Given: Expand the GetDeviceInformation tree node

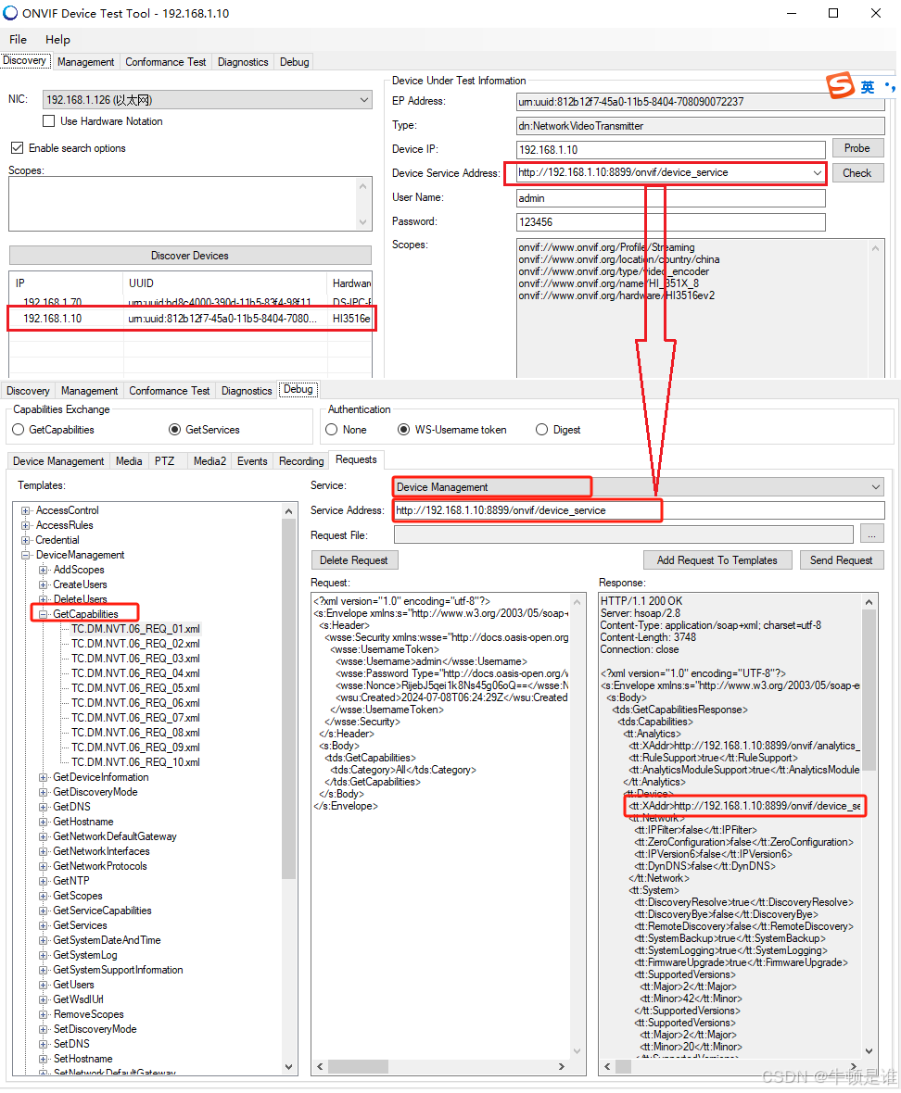Looking at the screenshot, I should tap(44, 777).
